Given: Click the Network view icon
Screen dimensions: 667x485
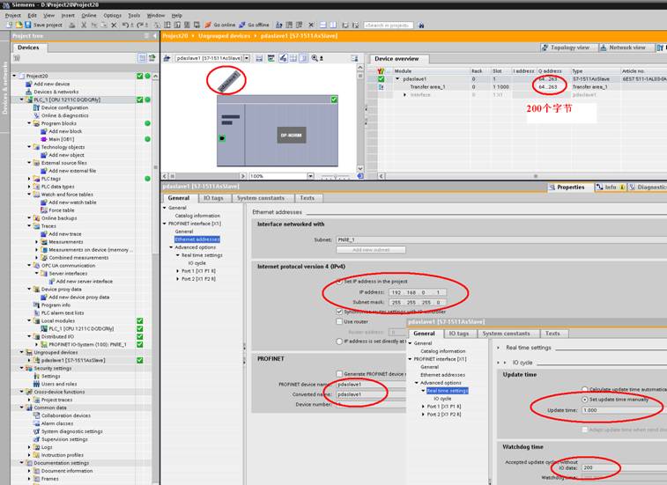Looking at the screenshot, I should click(604, 48).
